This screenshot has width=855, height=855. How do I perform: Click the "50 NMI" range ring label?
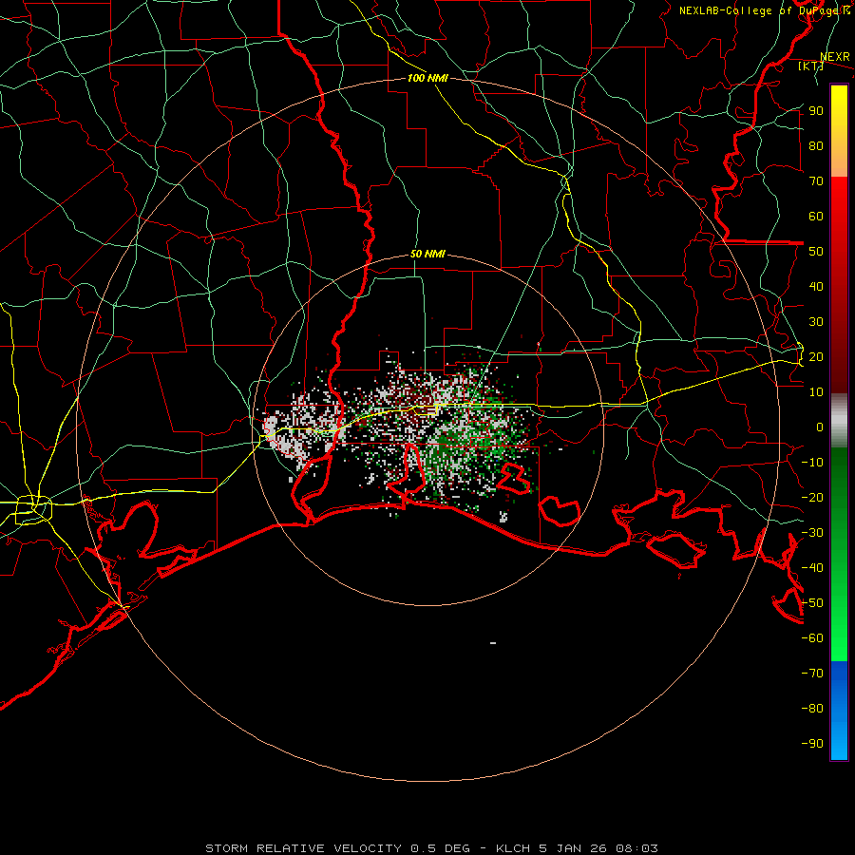(427, 254)
